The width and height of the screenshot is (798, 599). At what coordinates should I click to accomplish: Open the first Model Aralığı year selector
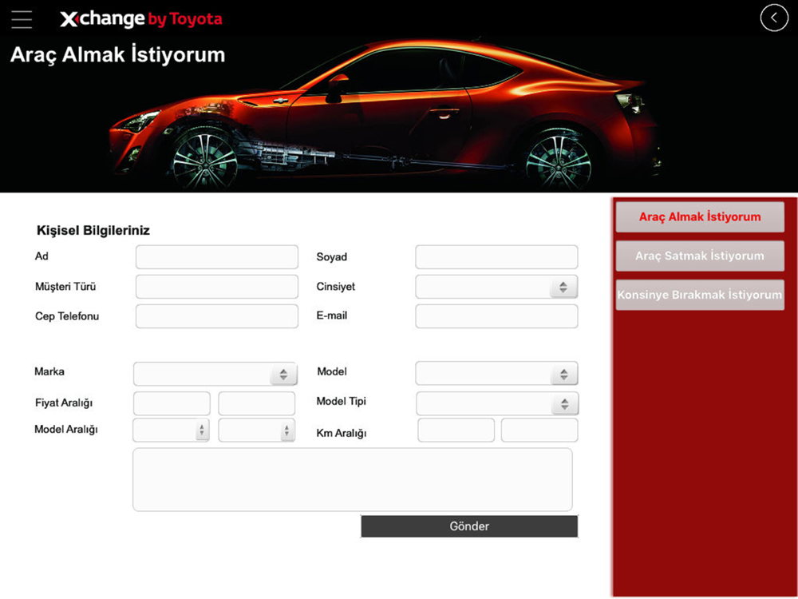click(171, 430)
